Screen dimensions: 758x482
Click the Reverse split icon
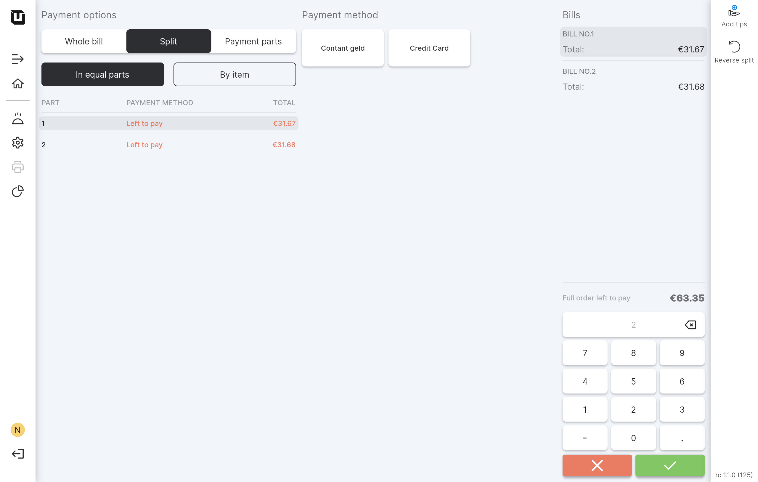[734, 47]
